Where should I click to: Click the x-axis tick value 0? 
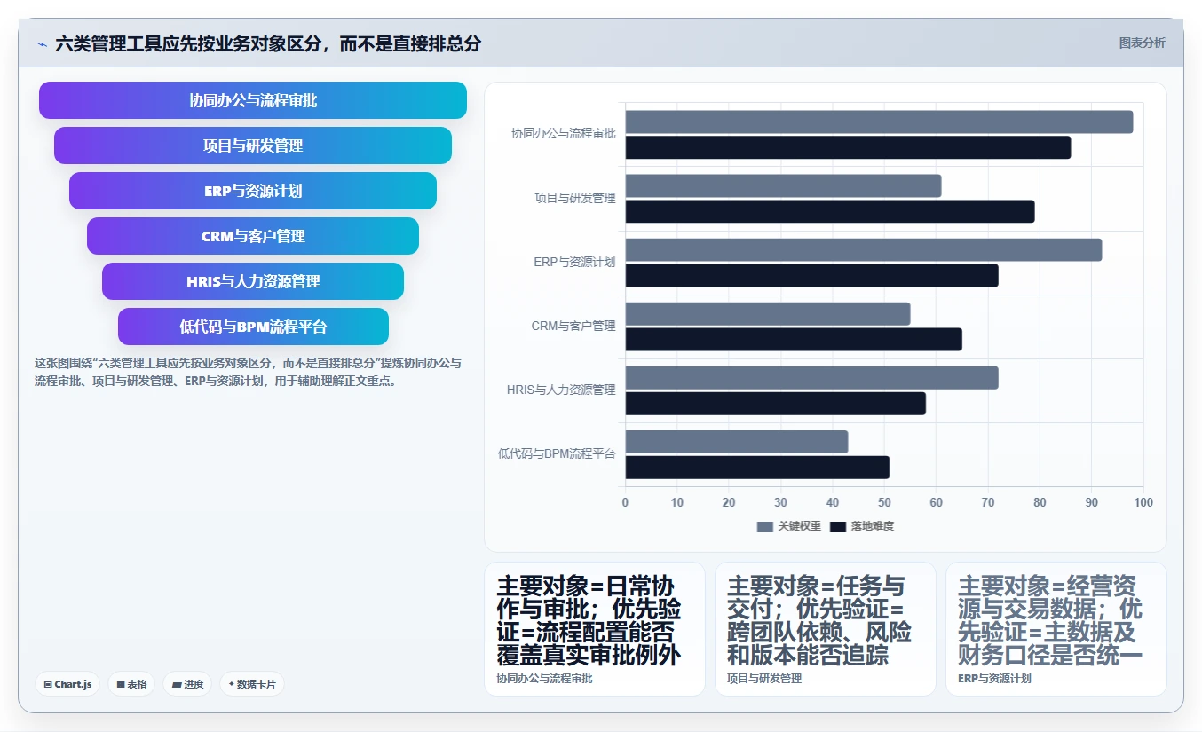pyautogui.click(x=625, y=502)
